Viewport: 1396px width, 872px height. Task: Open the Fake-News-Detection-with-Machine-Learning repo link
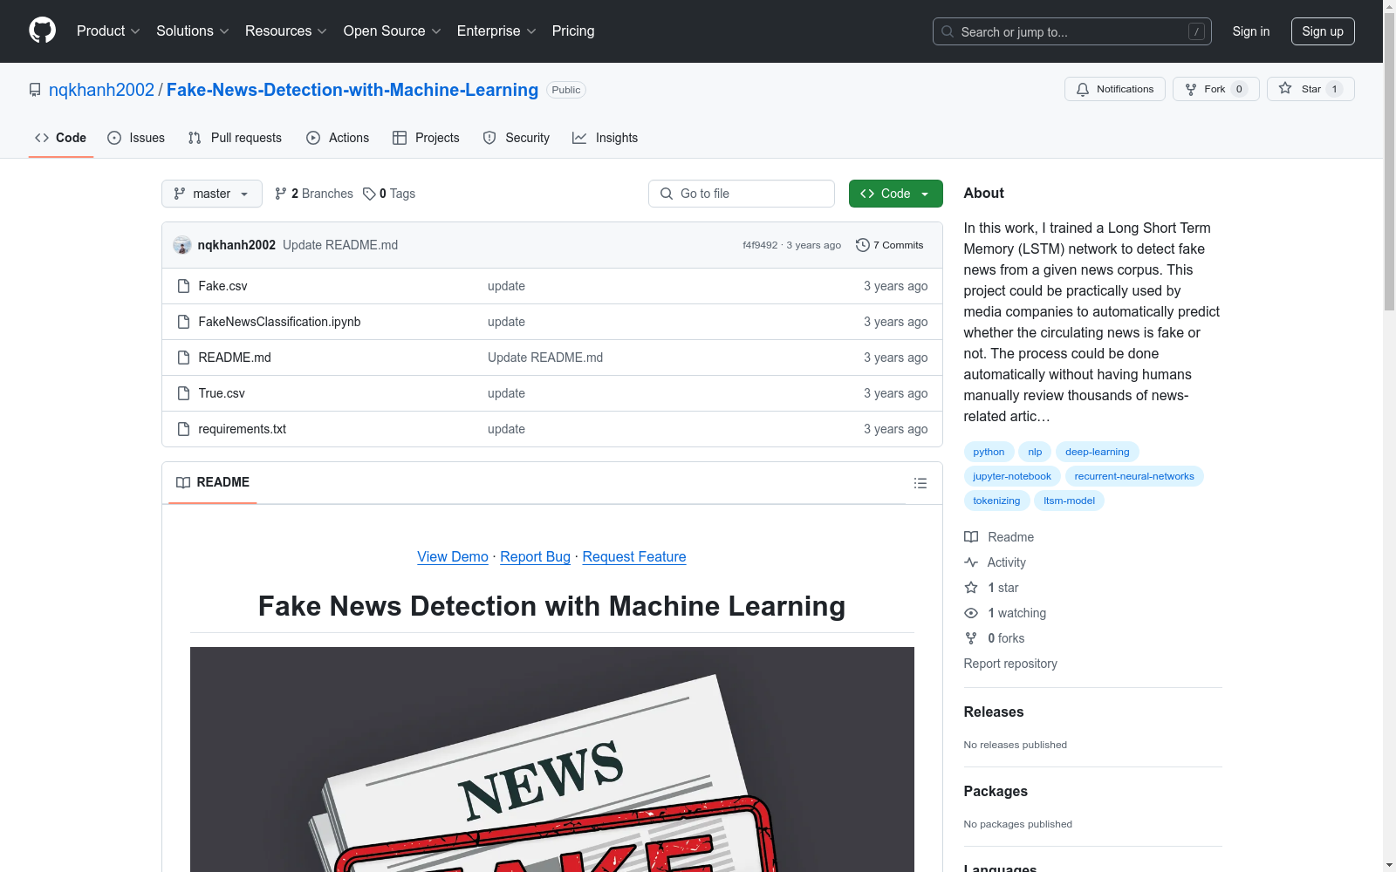click(x=352, y=90)
